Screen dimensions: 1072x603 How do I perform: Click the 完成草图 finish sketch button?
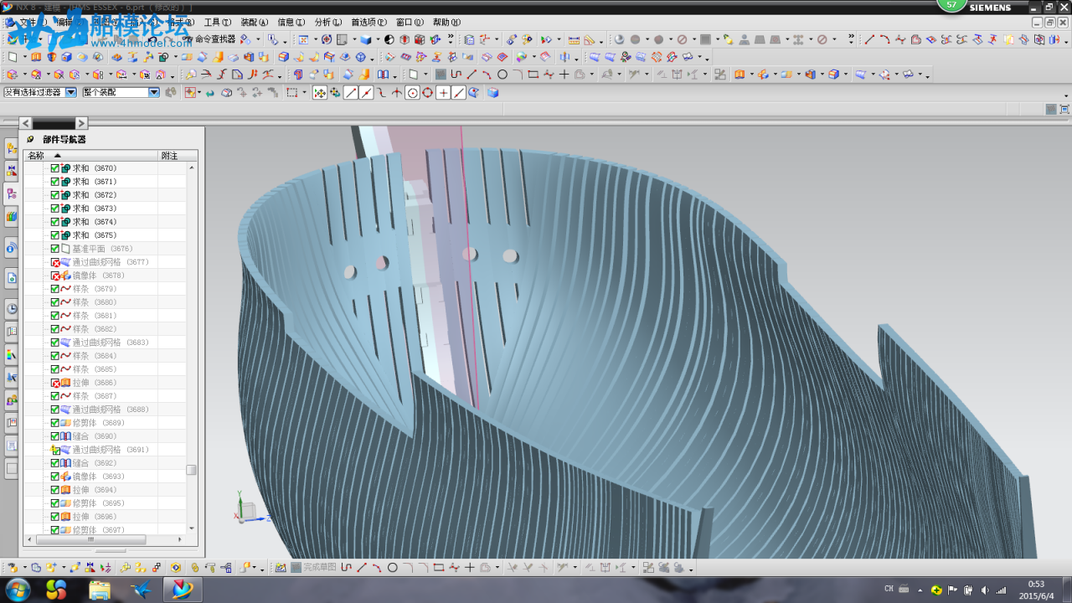[x=312, y=568]
